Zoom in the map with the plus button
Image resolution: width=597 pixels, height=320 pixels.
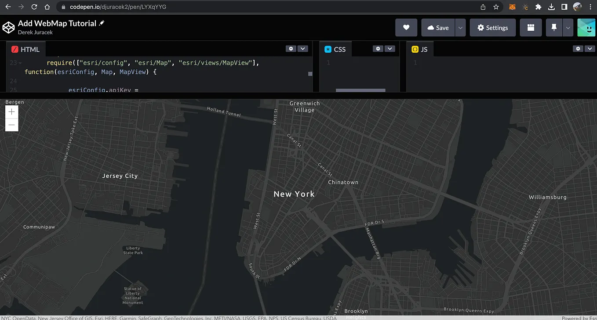click(x=11, y=111)
